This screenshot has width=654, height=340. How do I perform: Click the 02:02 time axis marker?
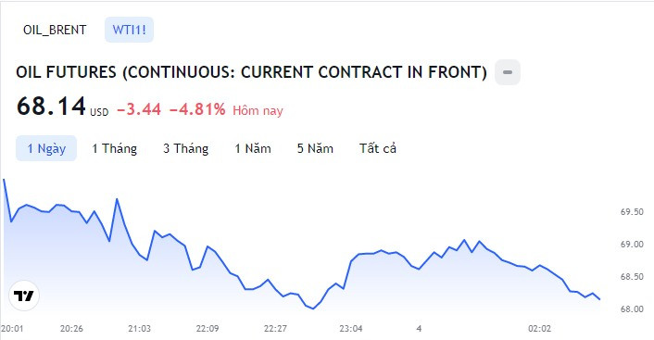540,329
